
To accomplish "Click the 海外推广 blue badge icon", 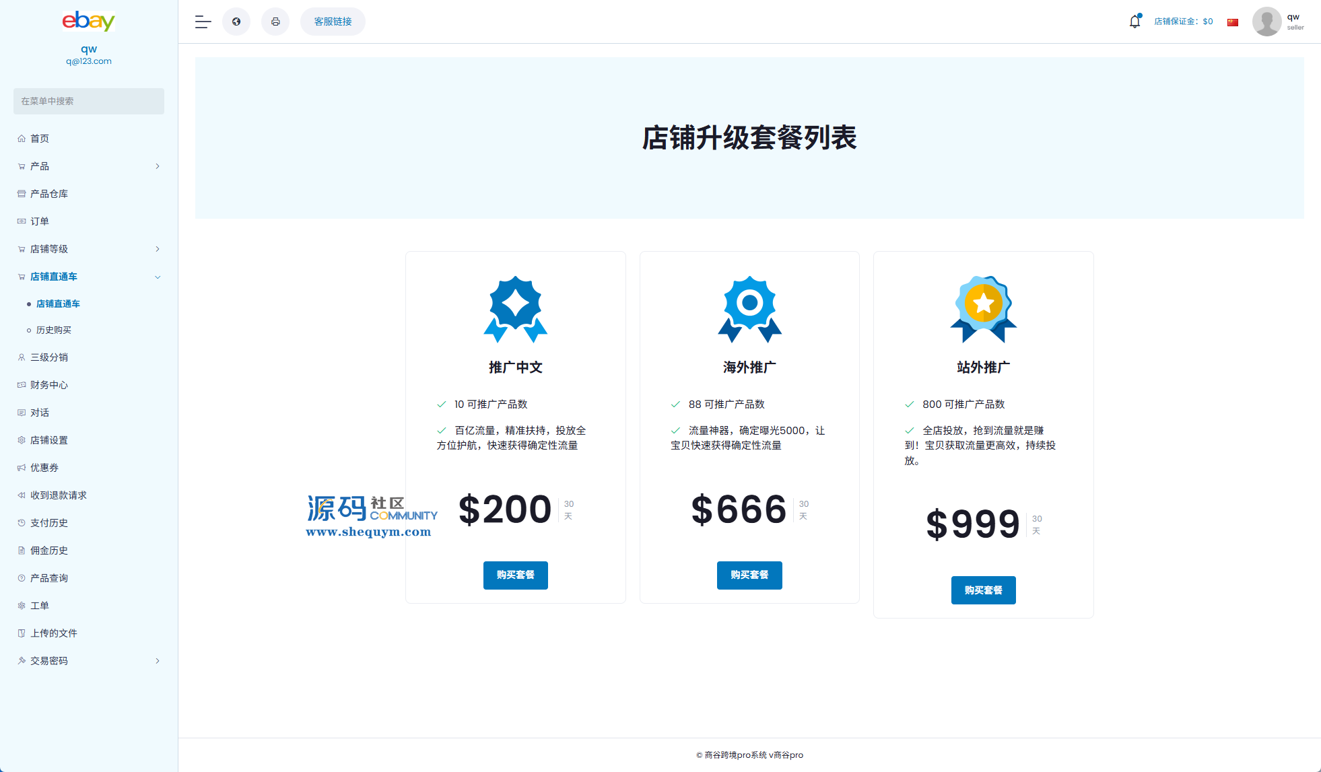I will 749,309.
